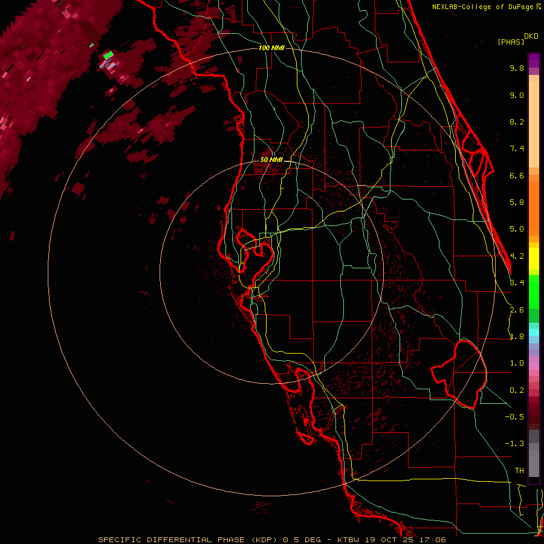Click the 100 NMI range ring label

(271, 48)
